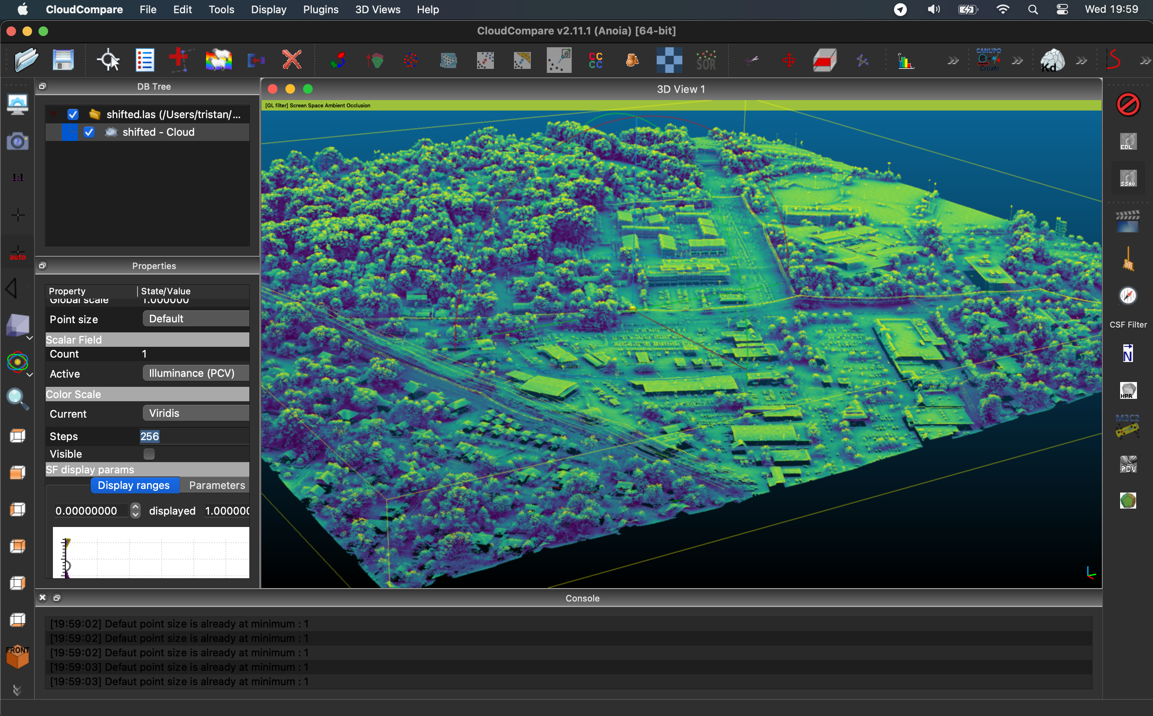Select the Display ranges tab
Viewport: 1153px width, 716px height.
[134, 485]
